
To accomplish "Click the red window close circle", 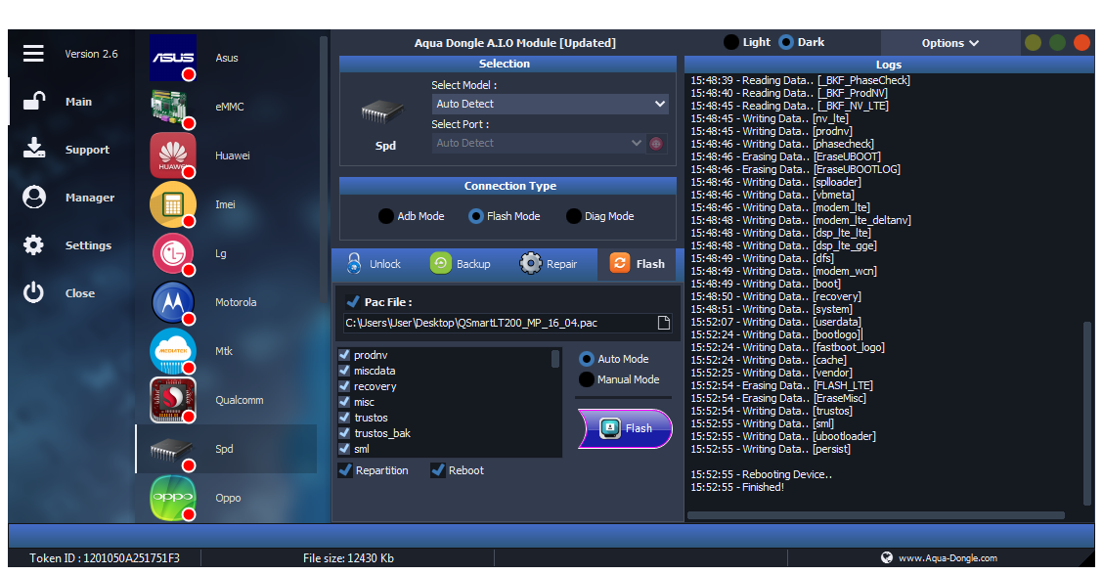I will click(x=1081, y=43).
